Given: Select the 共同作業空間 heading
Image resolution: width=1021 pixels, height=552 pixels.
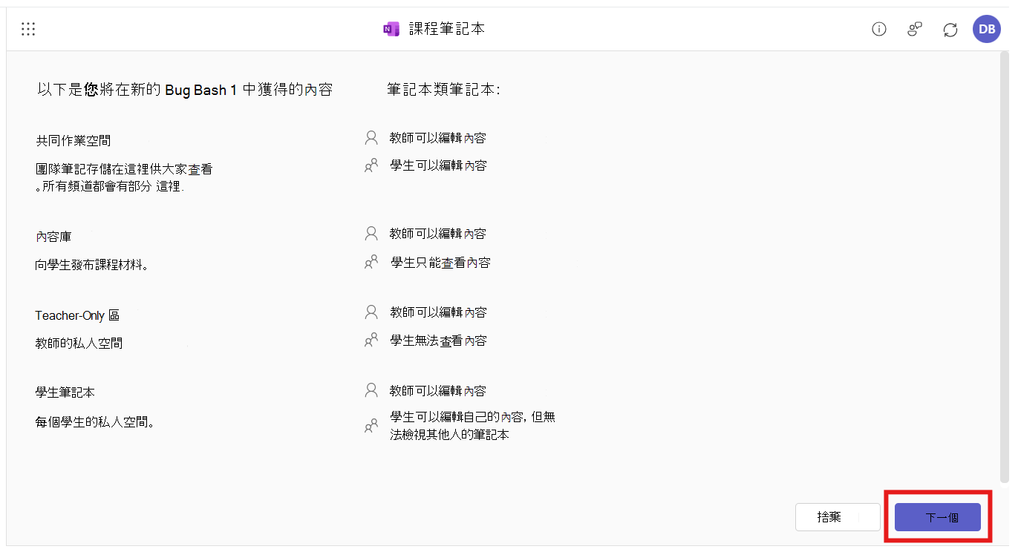Looking at the screenshot, I should [x=74, y=140].
